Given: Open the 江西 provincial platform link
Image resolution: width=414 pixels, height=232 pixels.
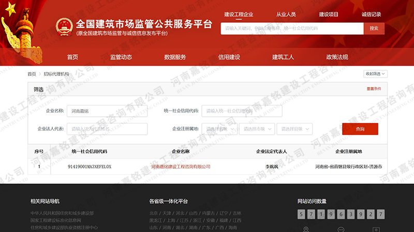Looking at the screenshot, I should point(237,220).
